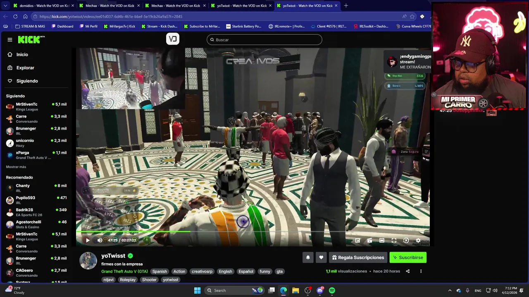529x297 pixels.
Task: Focus the Buscar search field
Action: click(x=264, y=40)
